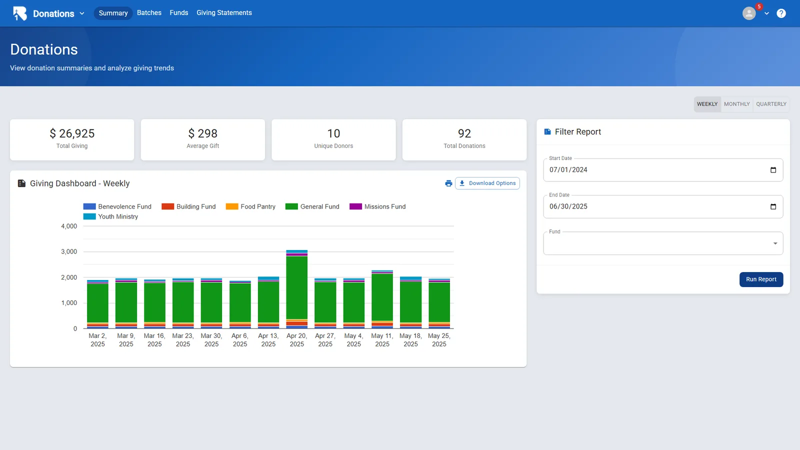The image size is (800, 450).
Task: Click the user avatar icon
Action: pyautogui.click(x=748, y=13)
